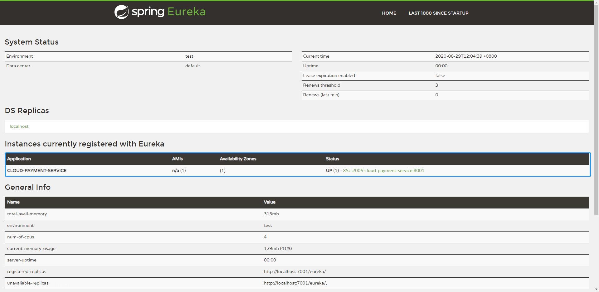This screenshot has height=292, width=599.
Task: Open the localhost DS replica link
Action: (19, 126)
